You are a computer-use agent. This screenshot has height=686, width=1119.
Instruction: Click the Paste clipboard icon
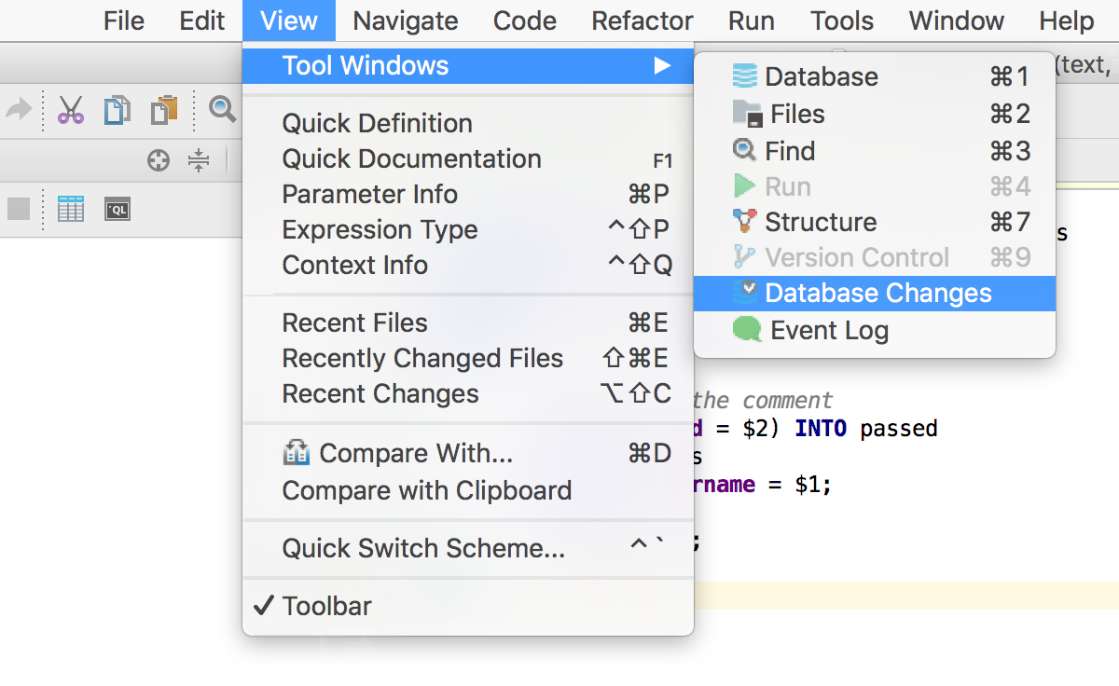coord(164,110)
